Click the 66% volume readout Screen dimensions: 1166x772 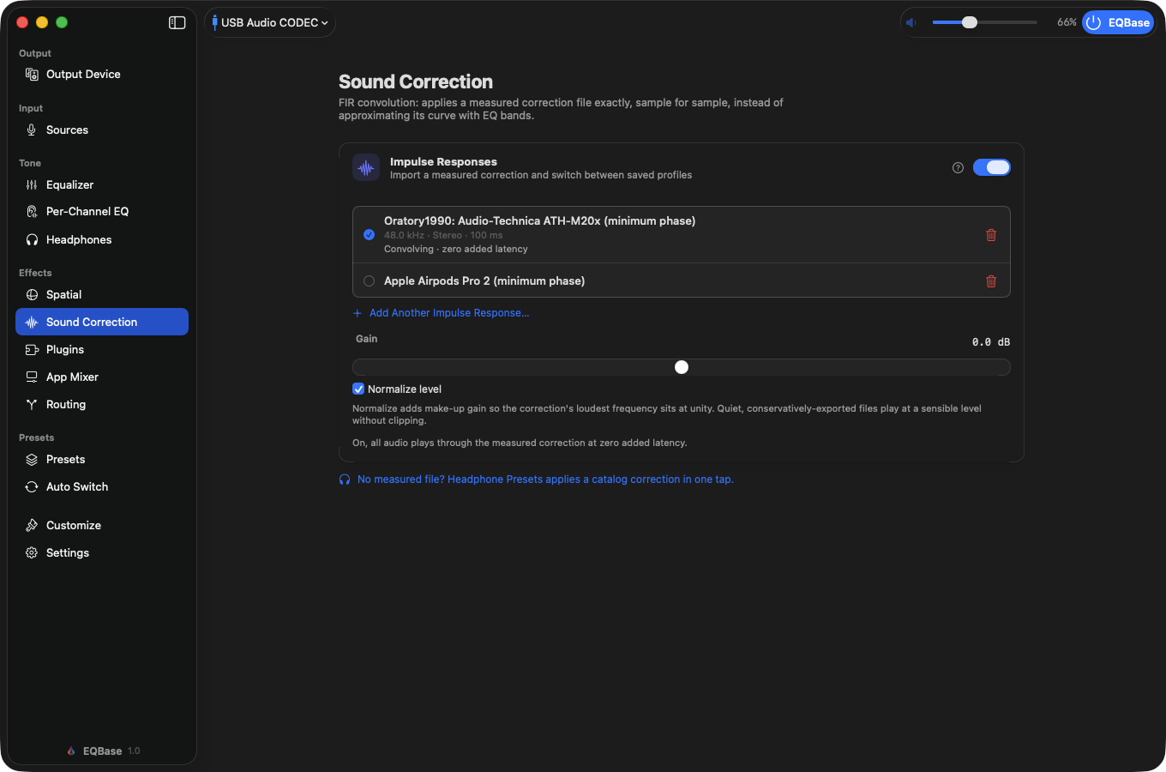[1067, 22]
